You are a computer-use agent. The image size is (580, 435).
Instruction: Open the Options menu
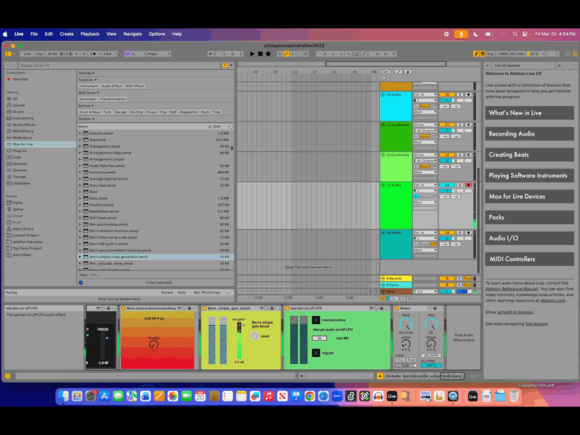point(157,34)
